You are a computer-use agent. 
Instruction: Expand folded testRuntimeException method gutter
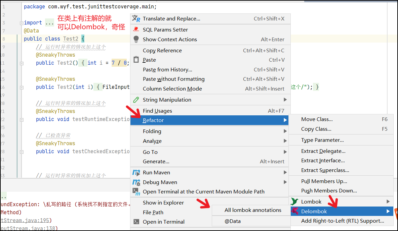coord(22,120)
